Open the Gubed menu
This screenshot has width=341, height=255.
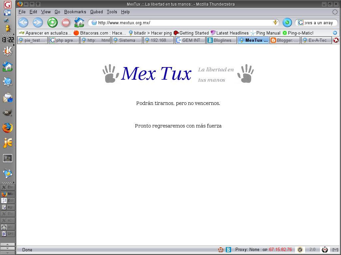click(x=96, y=12)
